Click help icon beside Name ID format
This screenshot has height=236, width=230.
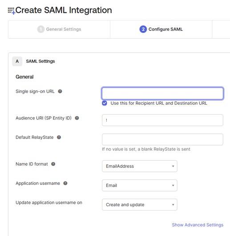tap(53, 164)
